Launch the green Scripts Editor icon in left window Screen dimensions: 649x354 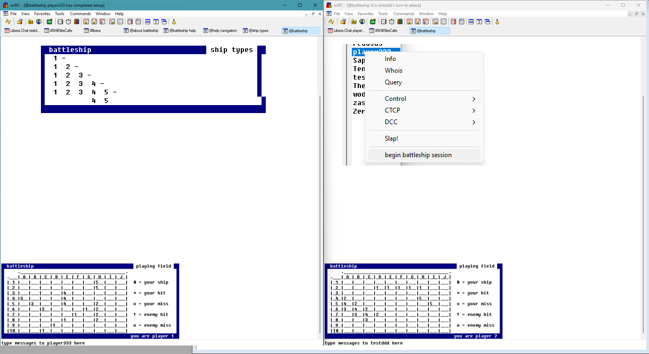pos(49,22)
